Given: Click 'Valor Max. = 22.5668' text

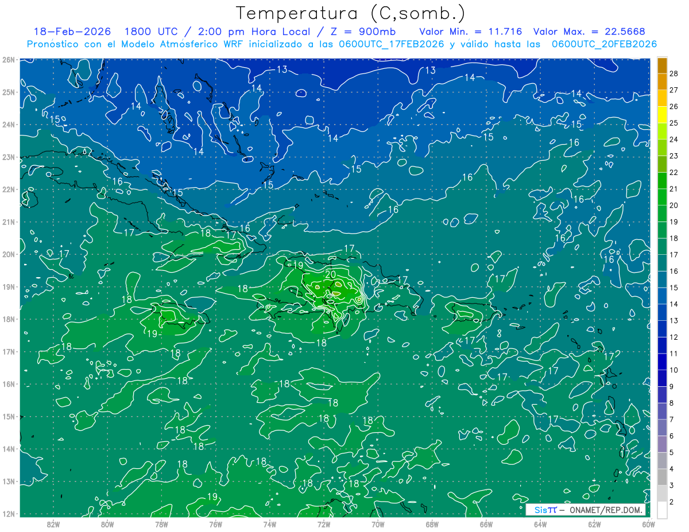Looking at the screenshot, I should pos(589,32).
